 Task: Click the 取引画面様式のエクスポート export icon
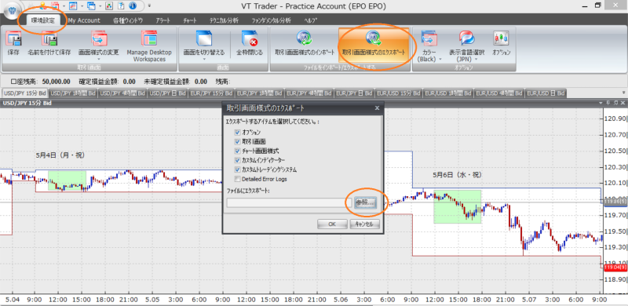tap(374, 39)
